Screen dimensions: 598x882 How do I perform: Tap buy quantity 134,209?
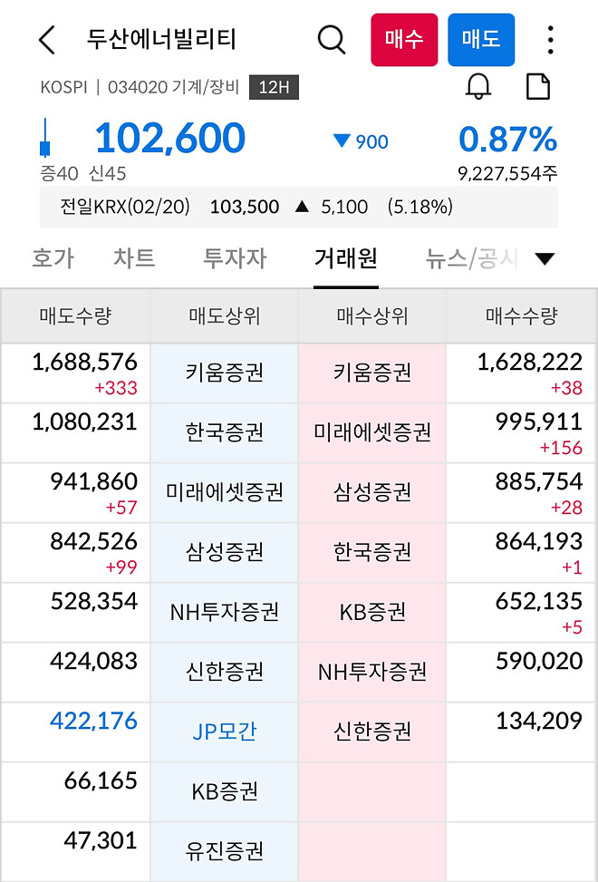tap(538, 721)
